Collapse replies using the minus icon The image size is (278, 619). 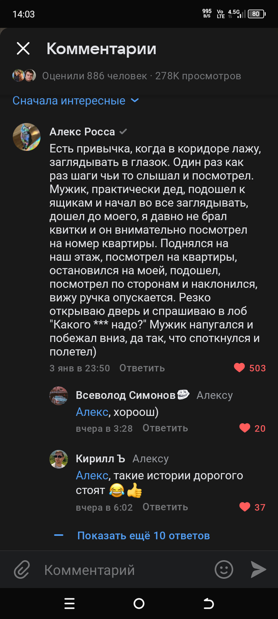point(59,535)
